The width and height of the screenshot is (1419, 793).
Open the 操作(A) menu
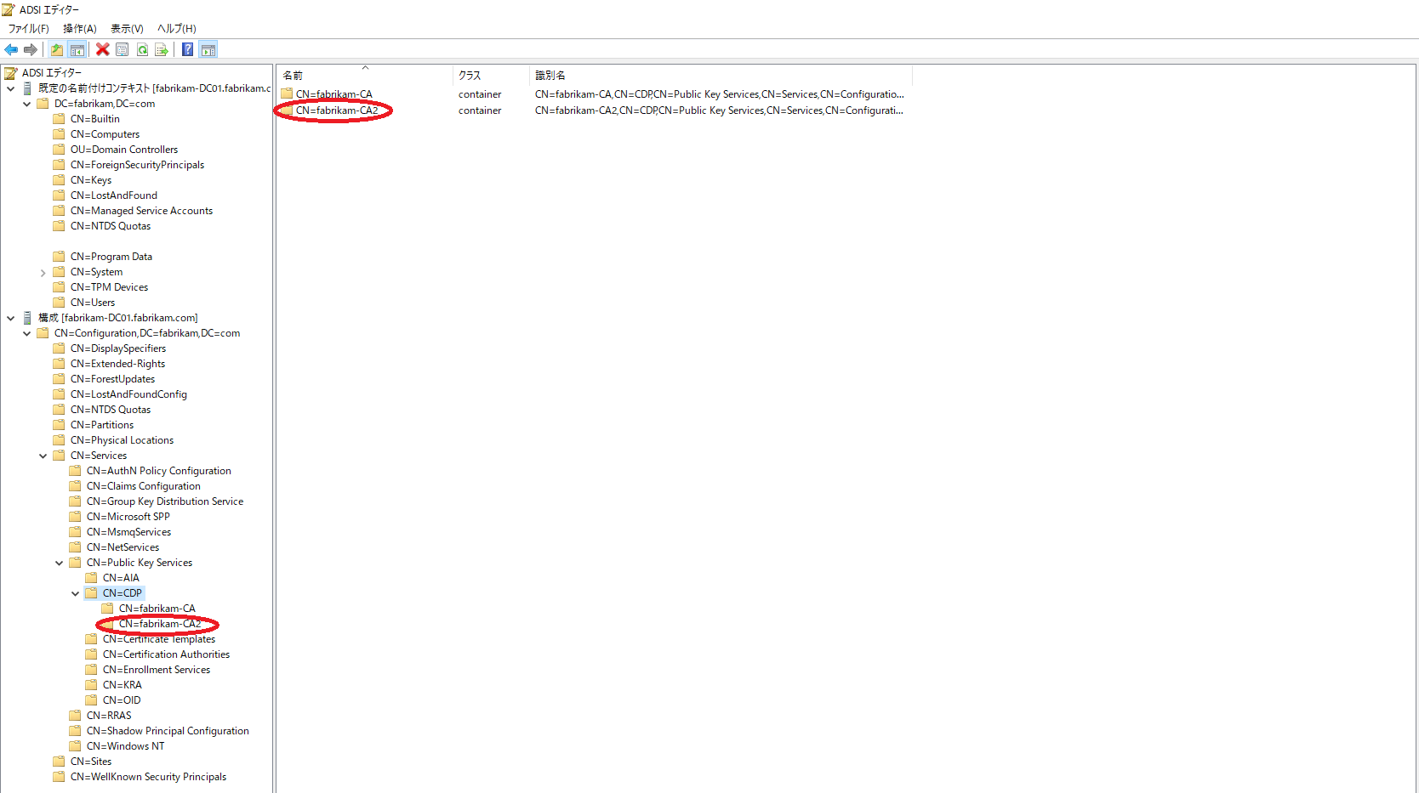[x=80, y=28]
